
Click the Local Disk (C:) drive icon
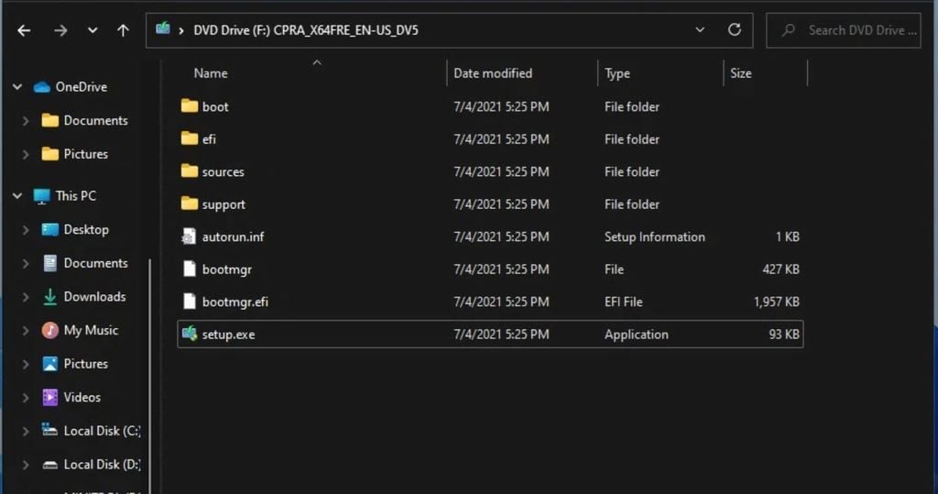pyautogui.click(x=49, y=429)
